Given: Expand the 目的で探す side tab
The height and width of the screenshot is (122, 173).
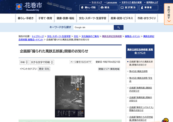Looking at the screenshot, I should click(169, 14).
